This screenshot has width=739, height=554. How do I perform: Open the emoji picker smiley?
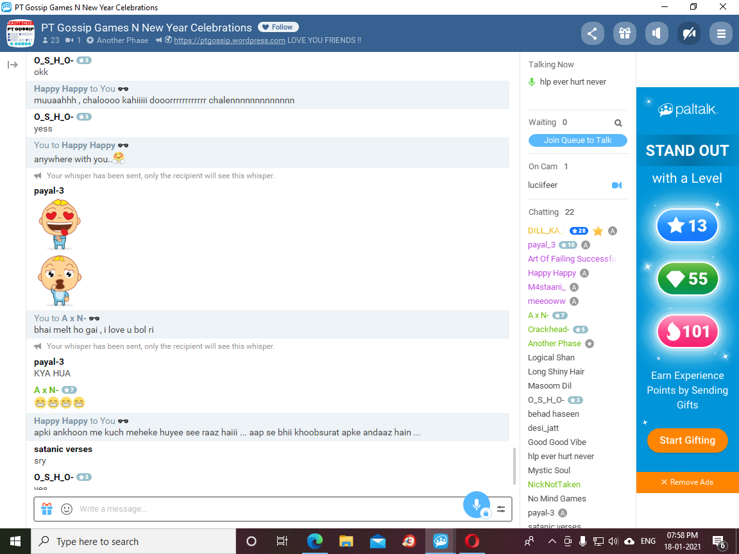coord(67,509)
